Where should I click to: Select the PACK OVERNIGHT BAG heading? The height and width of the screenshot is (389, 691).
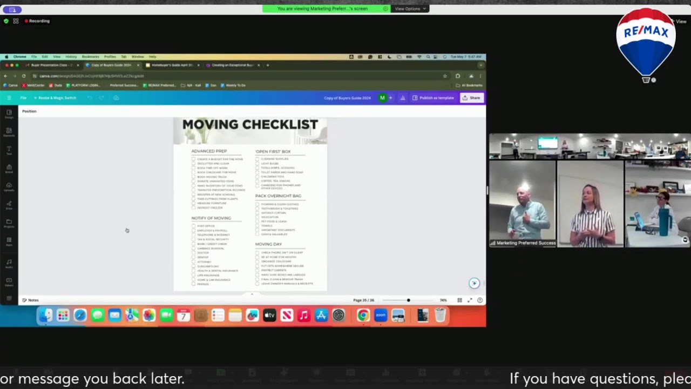(278, 196)
